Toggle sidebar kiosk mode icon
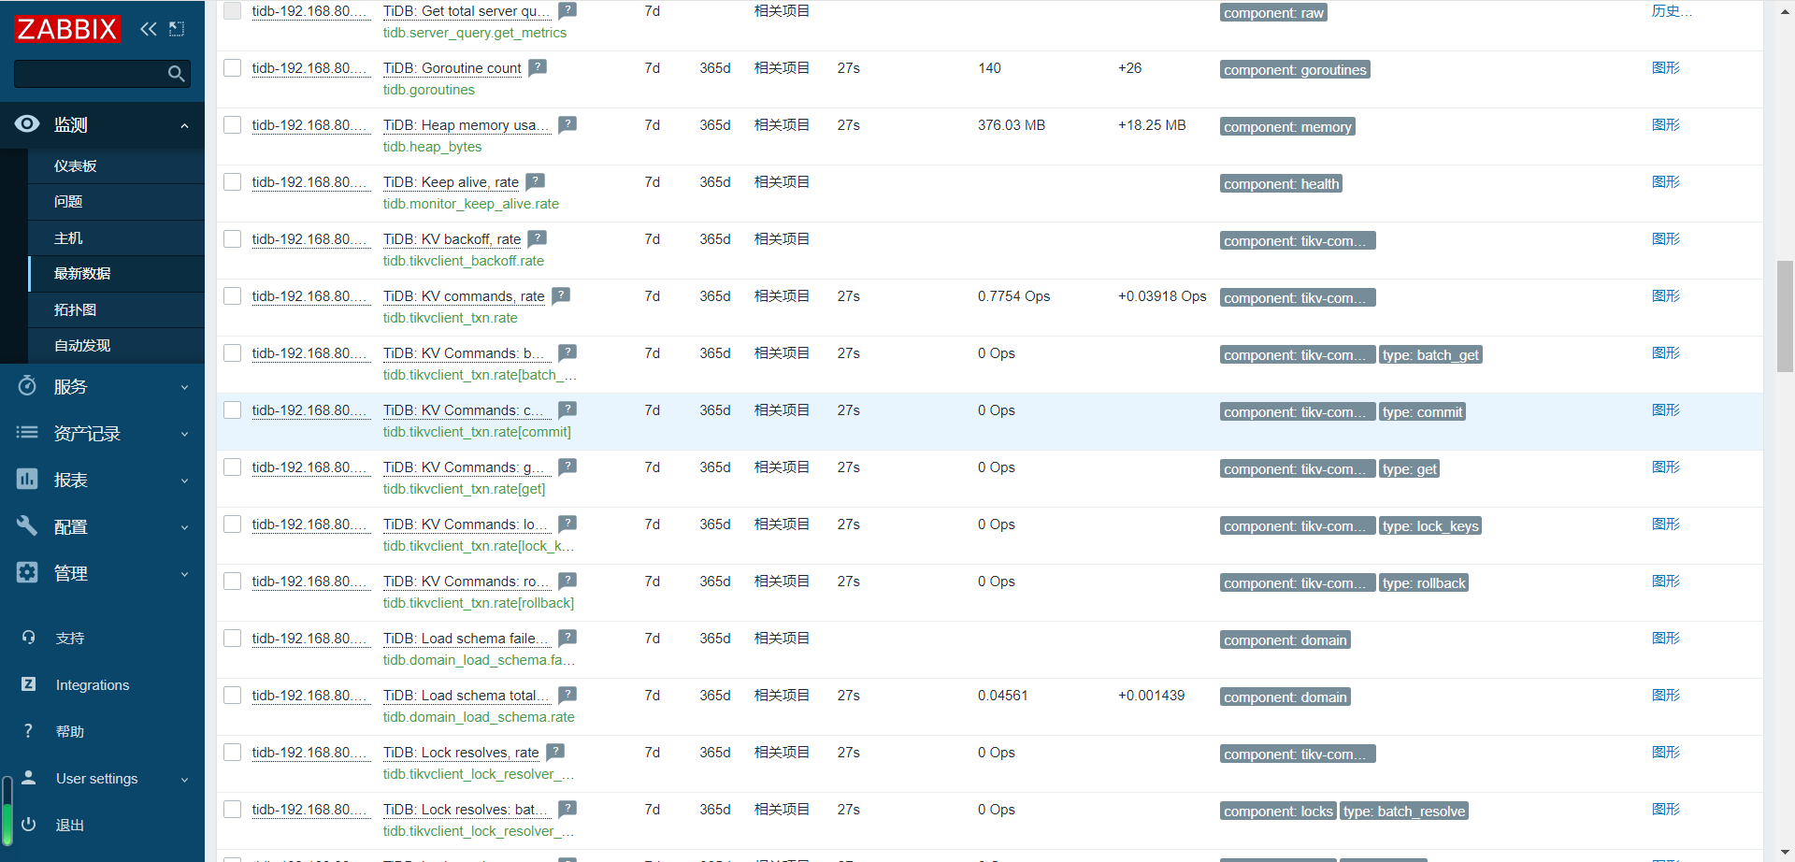Viewport: 1795px width, 862px height. pyautogui.click(x=177, y=29)
